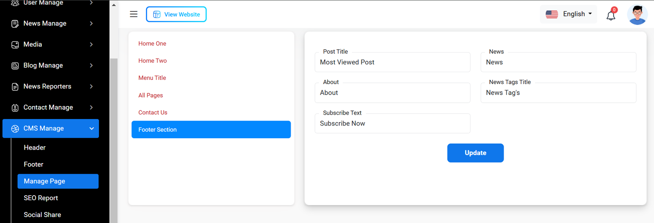The image size is (654, 223).
Task: Click the Media sidebar icon
Action: point(15,44)
